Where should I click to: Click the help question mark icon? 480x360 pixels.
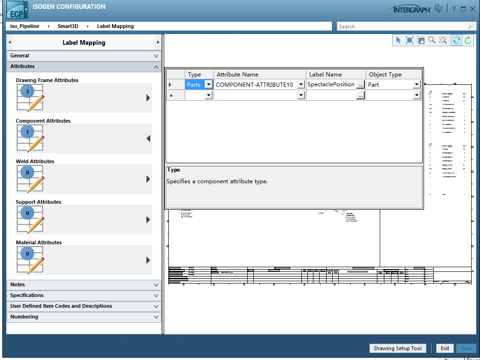(x=454, y=9)
